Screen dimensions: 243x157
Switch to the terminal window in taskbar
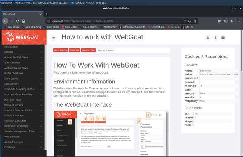(x=51, y=3)
